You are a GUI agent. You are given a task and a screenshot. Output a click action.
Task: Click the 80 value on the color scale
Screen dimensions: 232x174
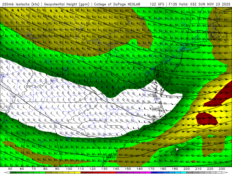click(46, 169)
